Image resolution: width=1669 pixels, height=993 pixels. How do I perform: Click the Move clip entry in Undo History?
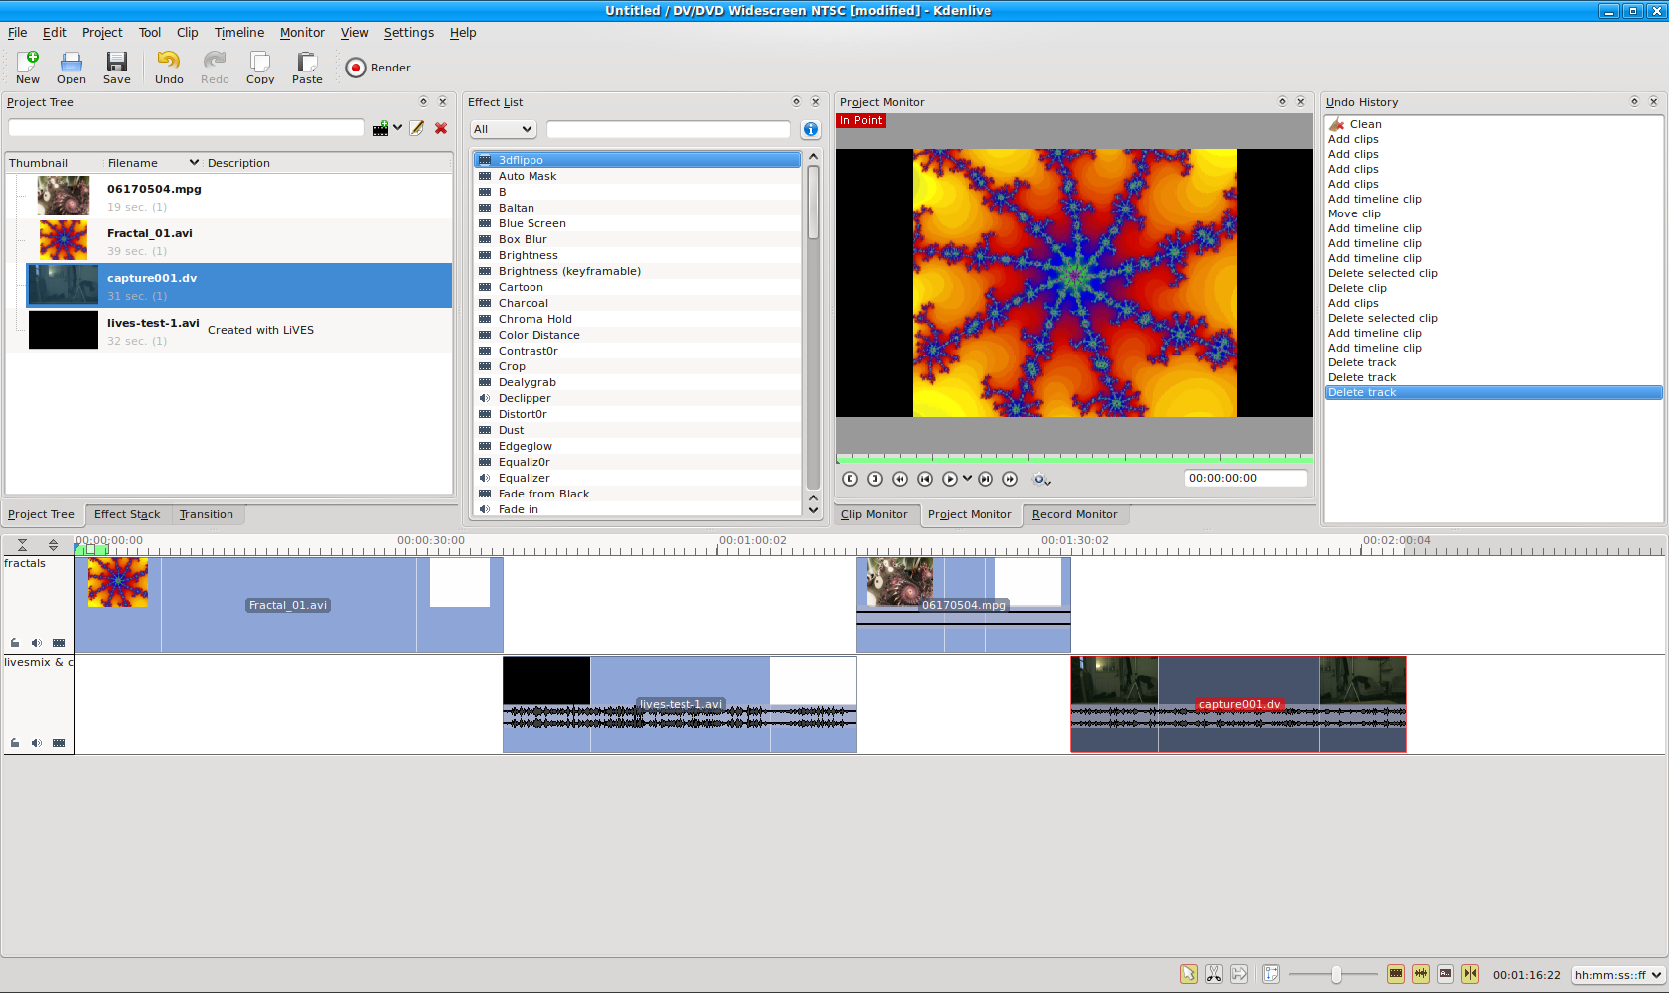(1354, 213)
